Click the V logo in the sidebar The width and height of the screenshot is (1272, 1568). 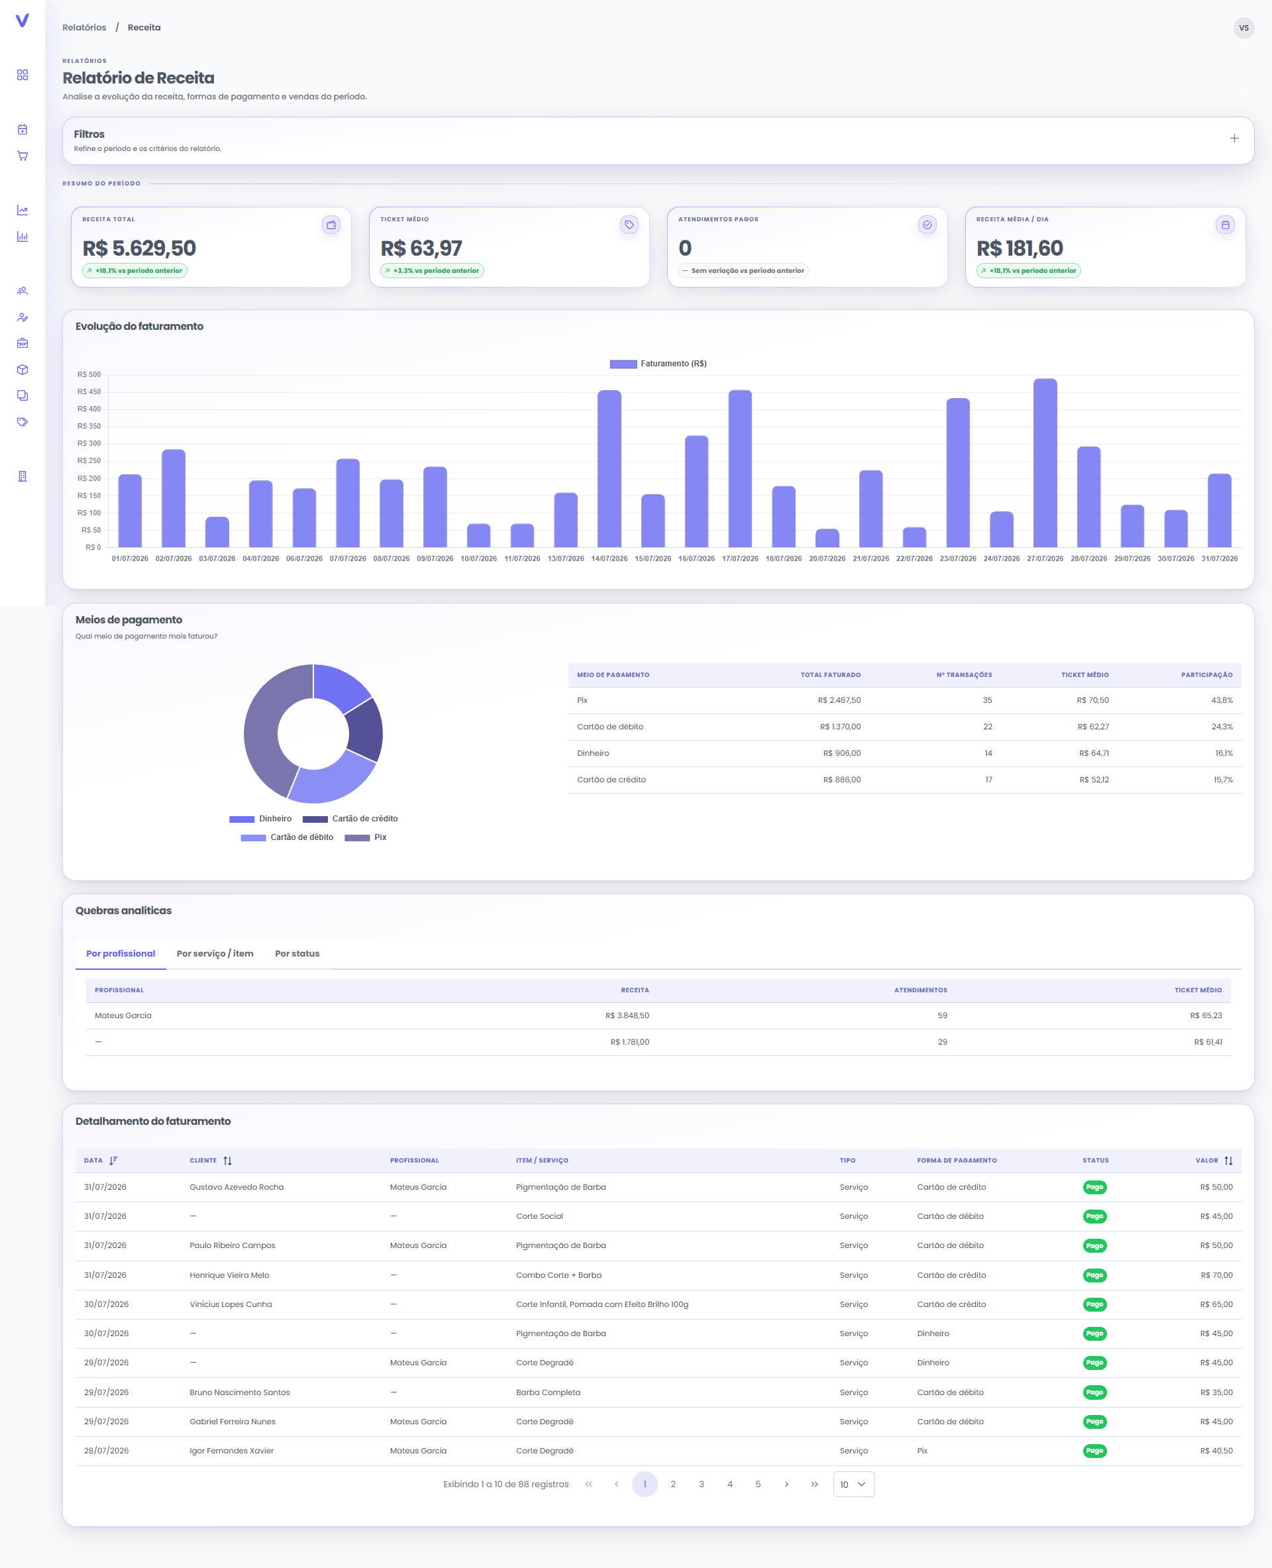pyautogui.click(x=22, y=21)
